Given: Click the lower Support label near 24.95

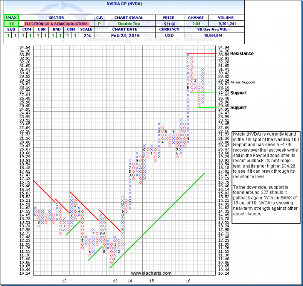Looking at the screenshot, I should point(238,107).
